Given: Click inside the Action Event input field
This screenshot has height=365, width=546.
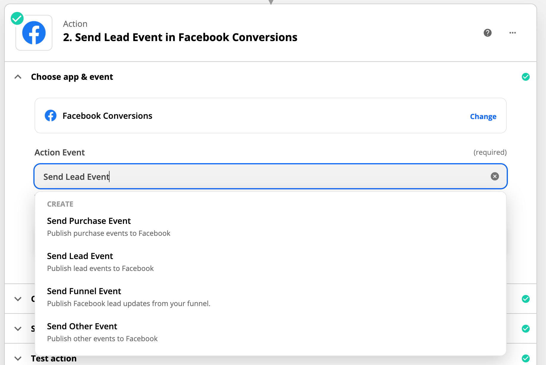Looking at the screenshot, I should click(208, 177).
